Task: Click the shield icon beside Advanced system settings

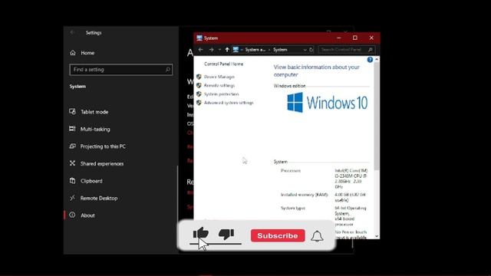Action: click(x=199, y=102)
